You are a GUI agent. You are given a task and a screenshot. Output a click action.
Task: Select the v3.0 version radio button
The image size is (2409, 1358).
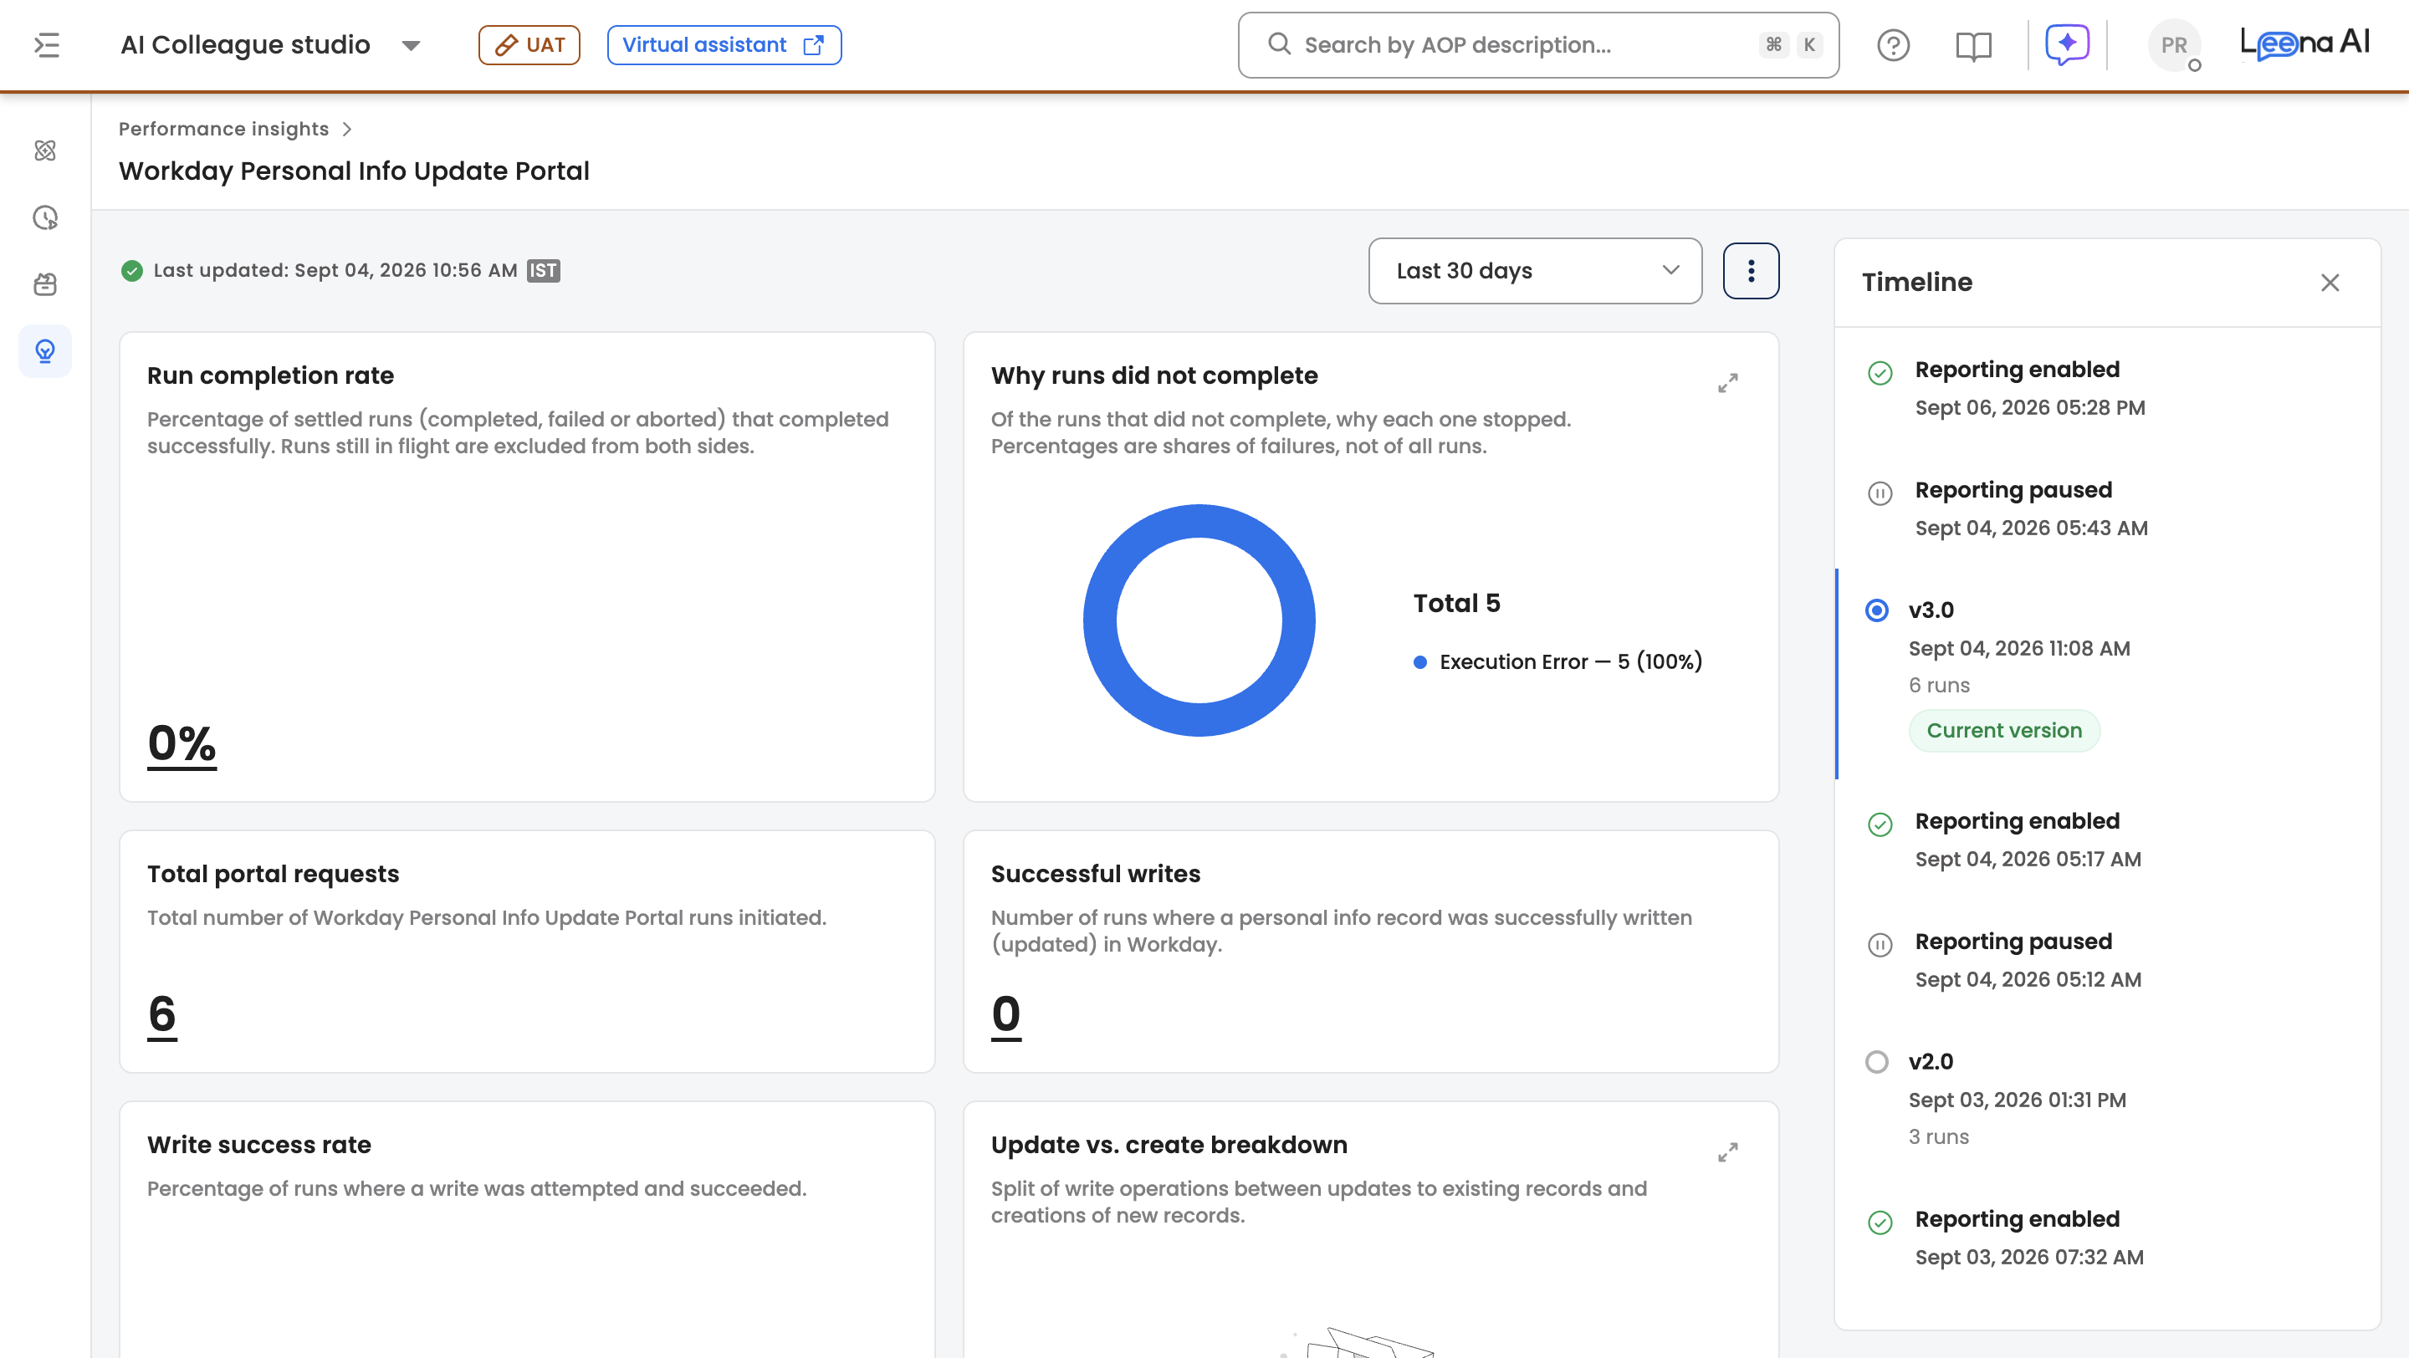1876,610
